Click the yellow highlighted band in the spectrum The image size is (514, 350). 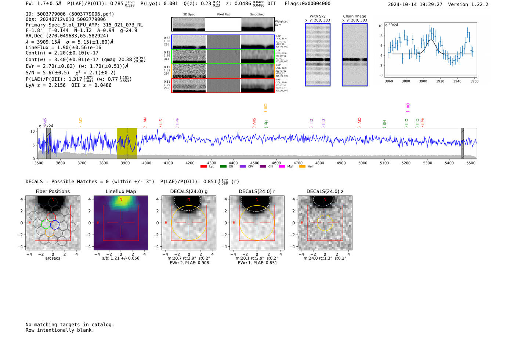pyautogui.click(x=127, y=143)
